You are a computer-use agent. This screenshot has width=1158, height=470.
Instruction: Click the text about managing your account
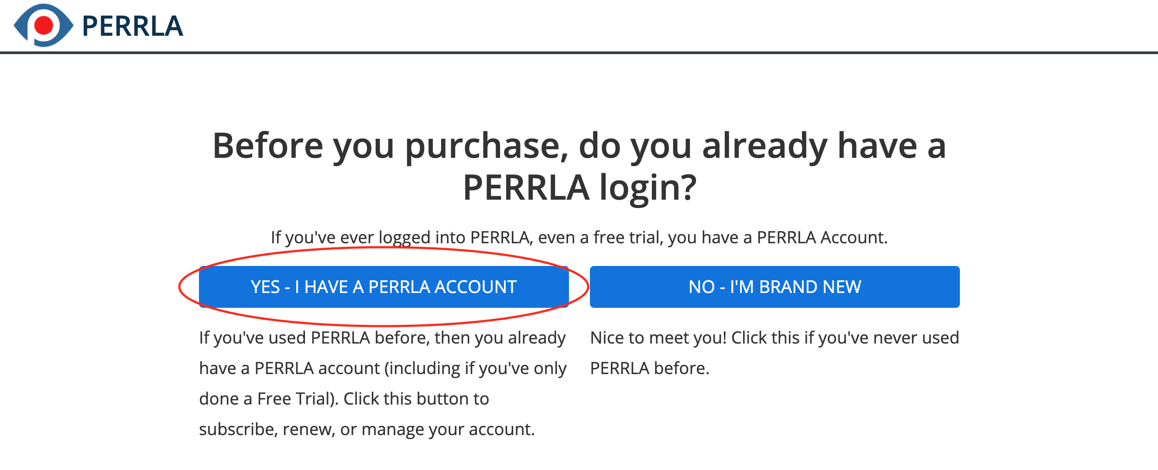(x=367, y=429)
